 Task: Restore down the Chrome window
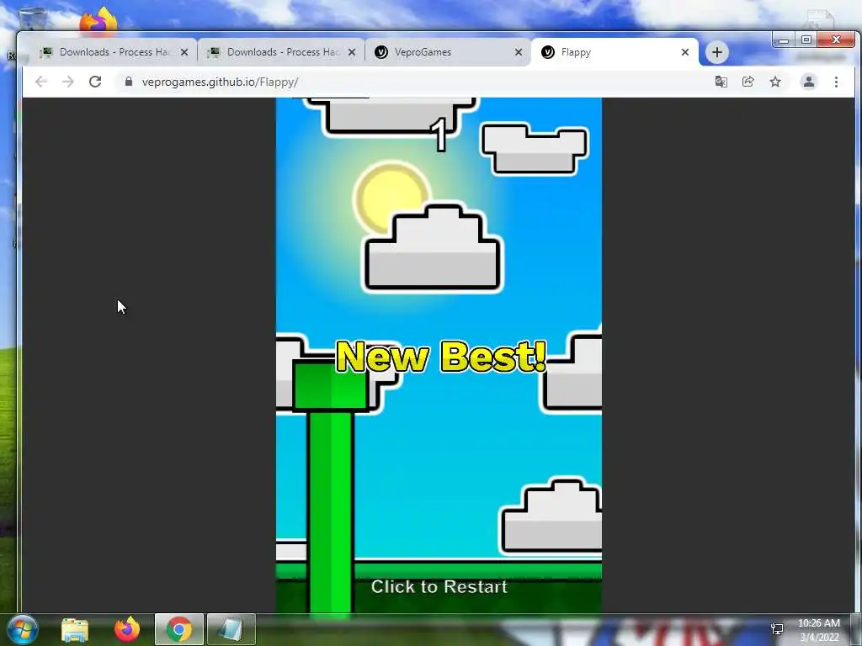[806, 40]
